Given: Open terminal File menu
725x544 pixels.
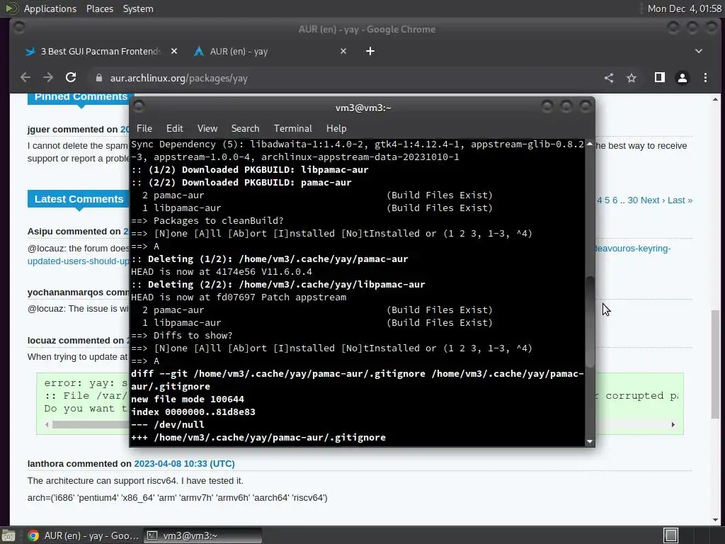Looking at the screenshot, I should 144,129.
